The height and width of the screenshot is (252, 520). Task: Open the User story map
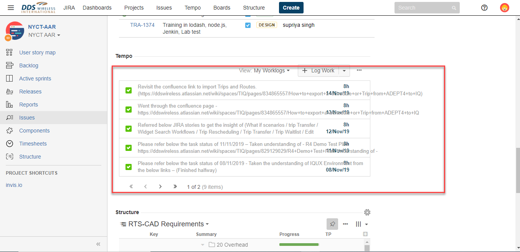point(37,52)
